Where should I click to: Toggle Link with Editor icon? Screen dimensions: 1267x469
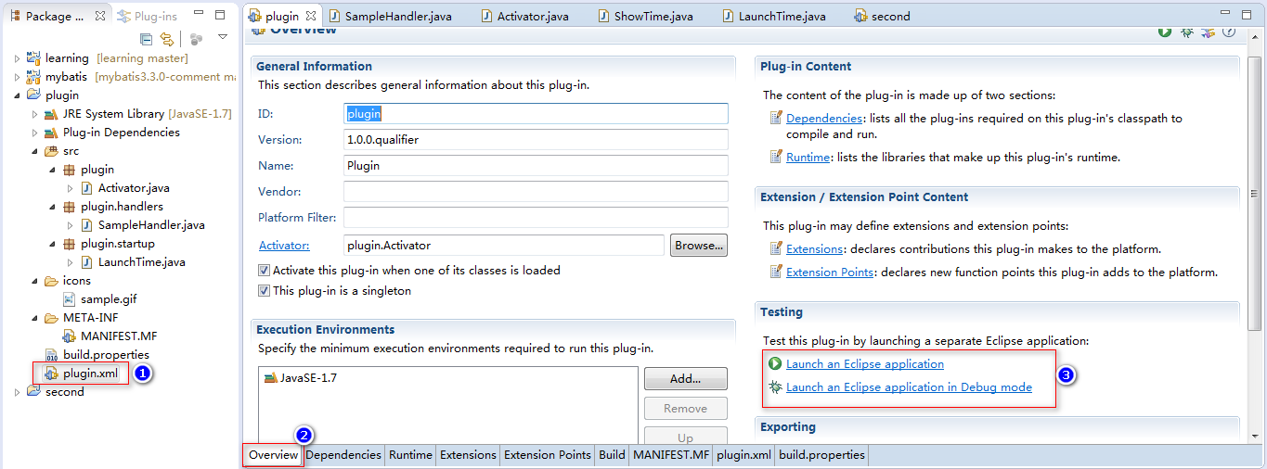[x=167, y=39]
